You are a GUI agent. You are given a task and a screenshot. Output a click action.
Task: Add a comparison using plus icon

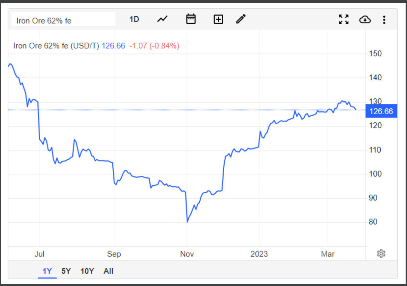[218, 19]
